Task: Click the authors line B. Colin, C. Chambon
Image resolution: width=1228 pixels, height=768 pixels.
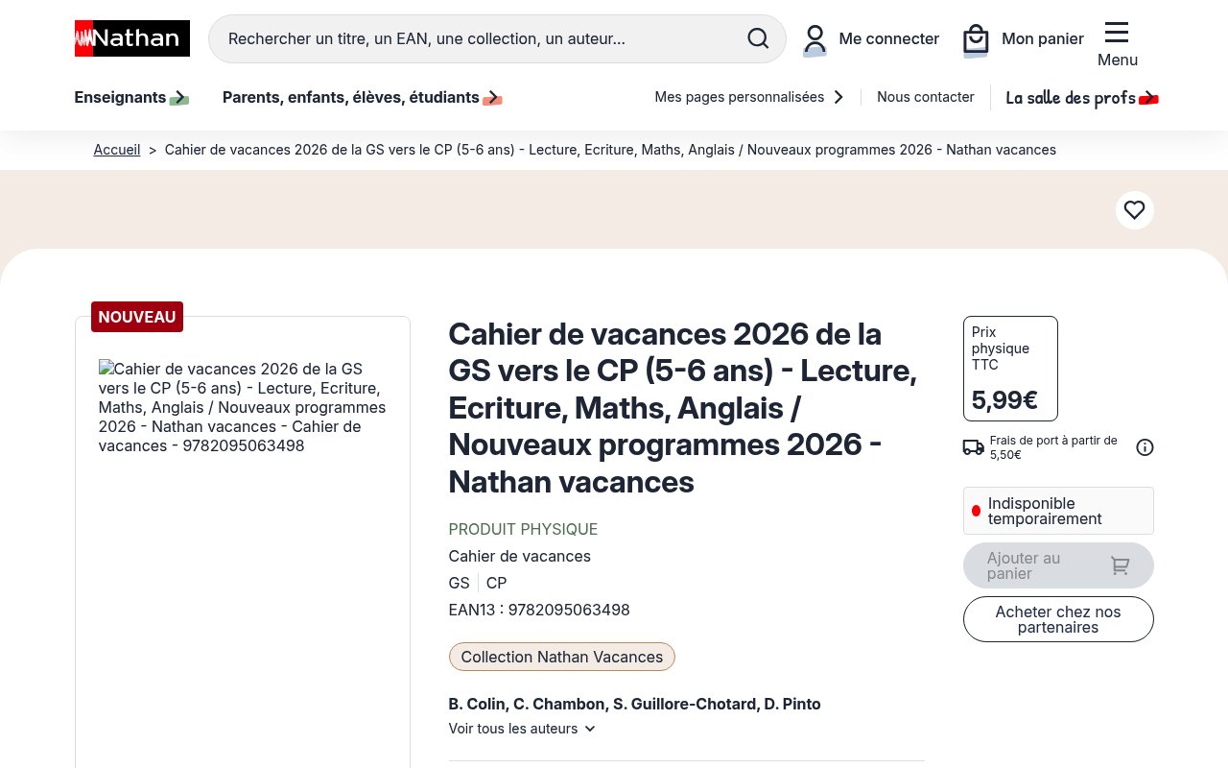Action: (634, 704)
